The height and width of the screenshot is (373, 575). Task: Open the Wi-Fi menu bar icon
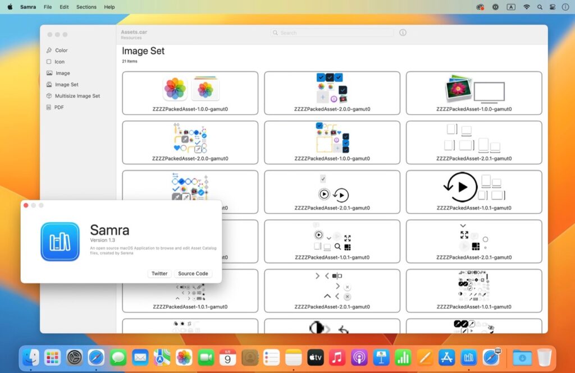(526, 7)
